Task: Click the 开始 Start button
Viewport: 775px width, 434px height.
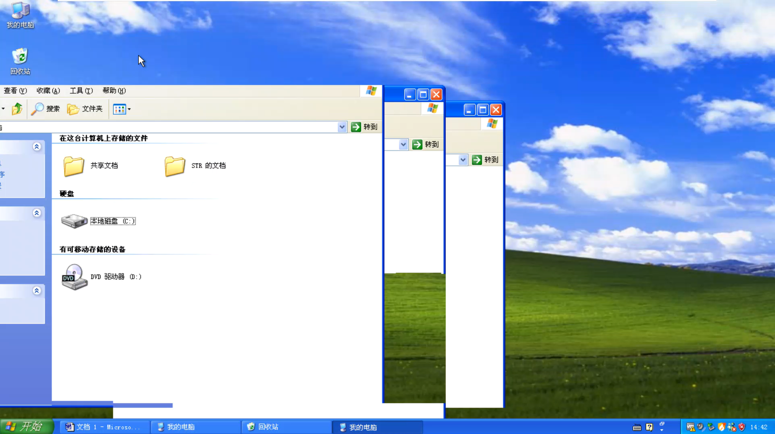Action: [x=27, y=426]
